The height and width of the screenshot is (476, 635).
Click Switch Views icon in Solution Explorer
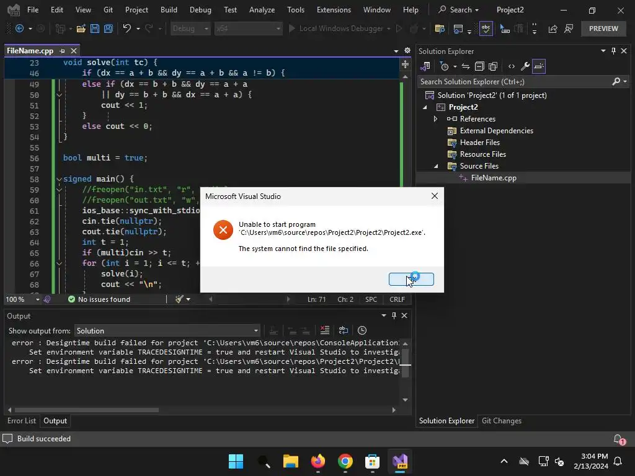coord(425,66)
